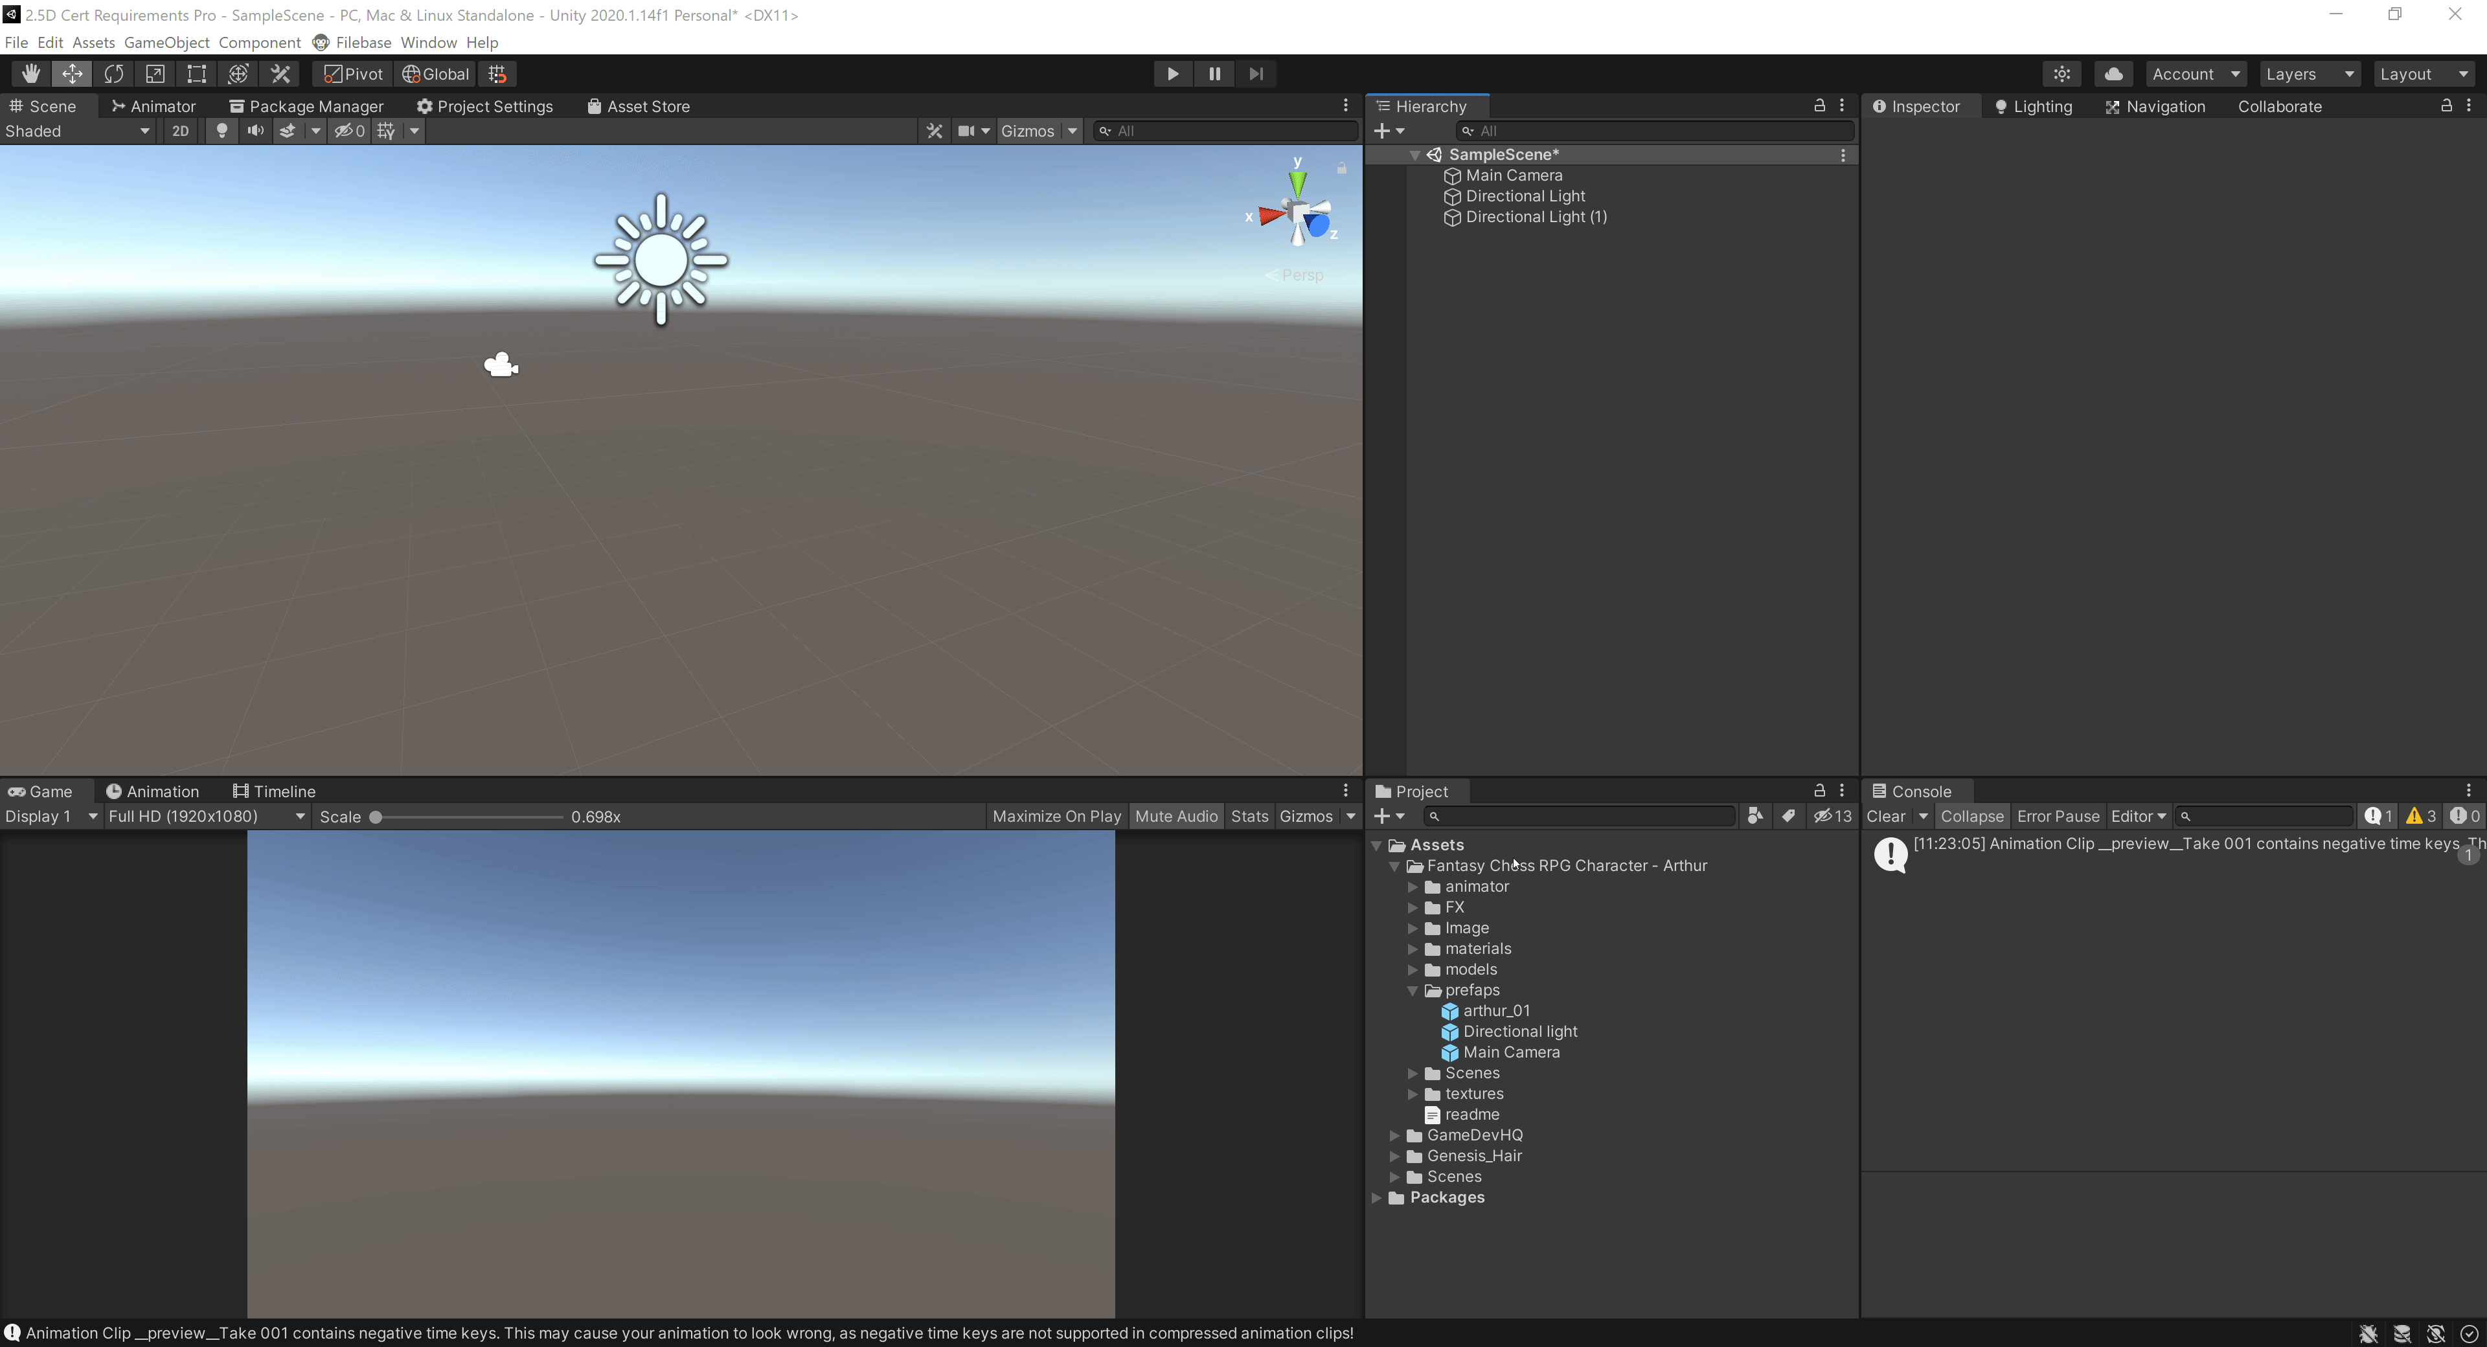Toggle 2D view mode in Scene
Screen dimensions: 2487x1347
[x=181, y=130]
